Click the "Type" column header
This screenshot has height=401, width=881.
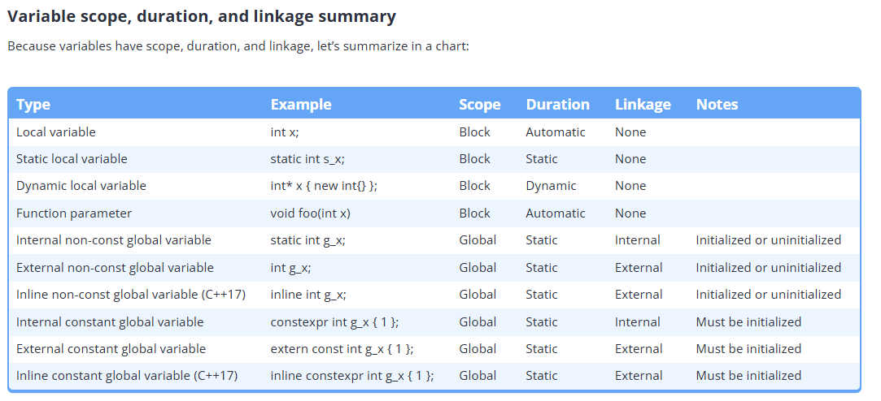coord(33,105)
